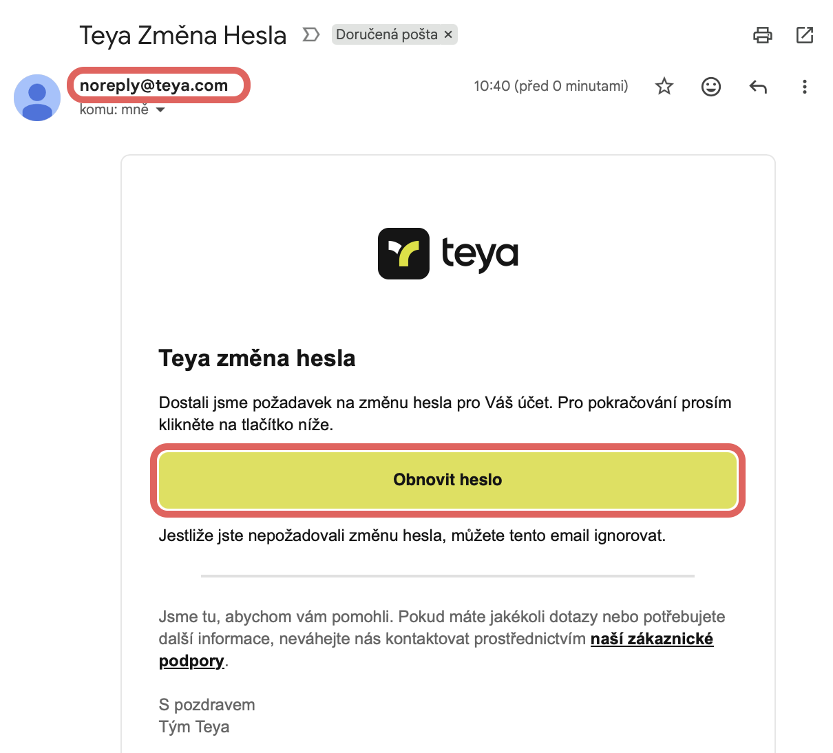Click the "Tým Teya" signature text

pyautogui.click(x=194, y=727)
